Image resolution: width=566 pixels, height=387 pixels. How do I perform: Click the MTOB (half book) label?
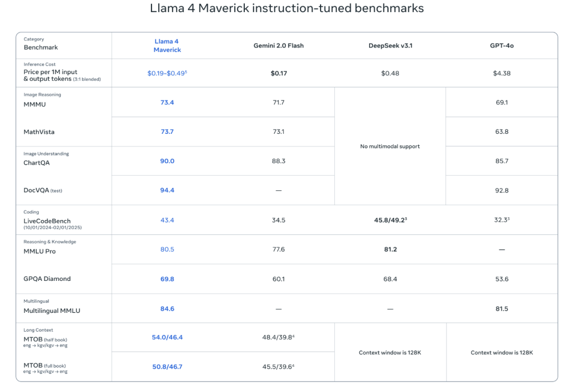tap(45, 339)
